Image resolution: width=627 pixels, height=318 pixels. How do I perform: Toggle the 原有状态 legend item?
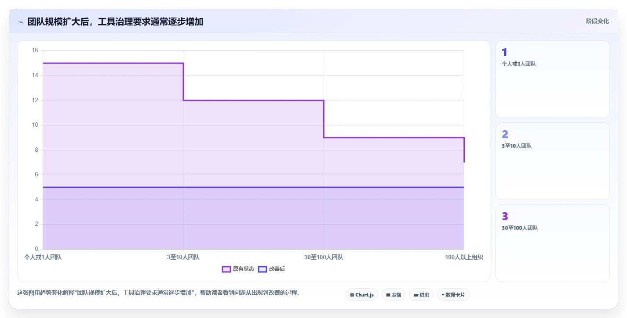238,269
